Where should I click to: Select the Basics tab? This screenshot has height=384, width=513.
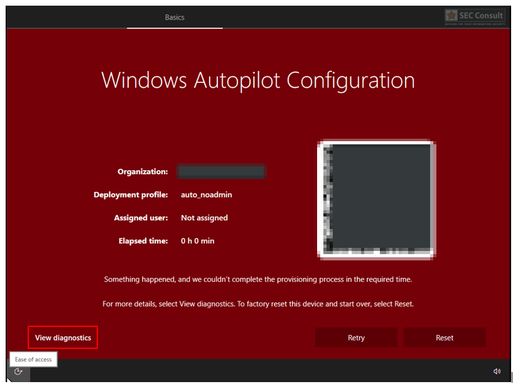175,18
